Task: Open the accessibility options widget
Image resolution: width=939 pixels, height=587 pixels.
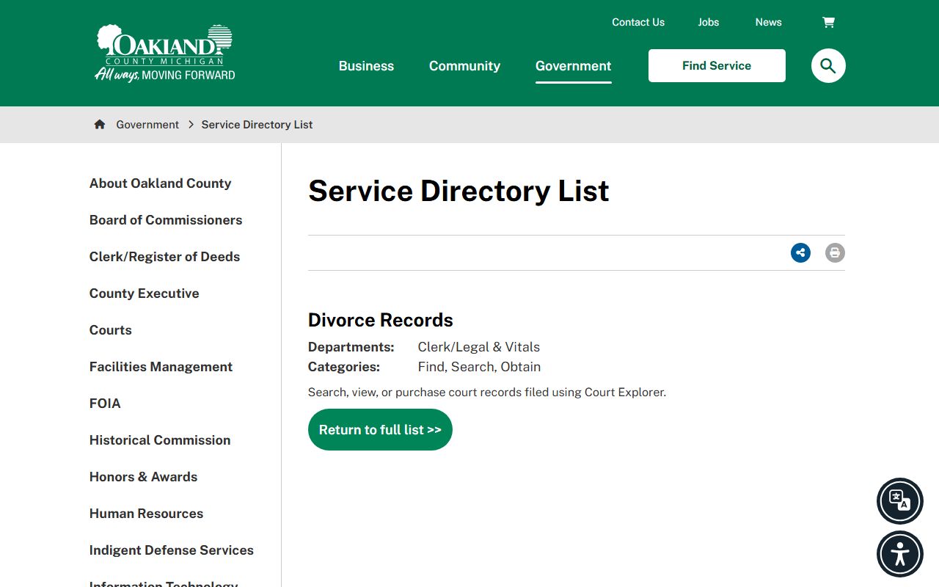Action: pos(900,554)
